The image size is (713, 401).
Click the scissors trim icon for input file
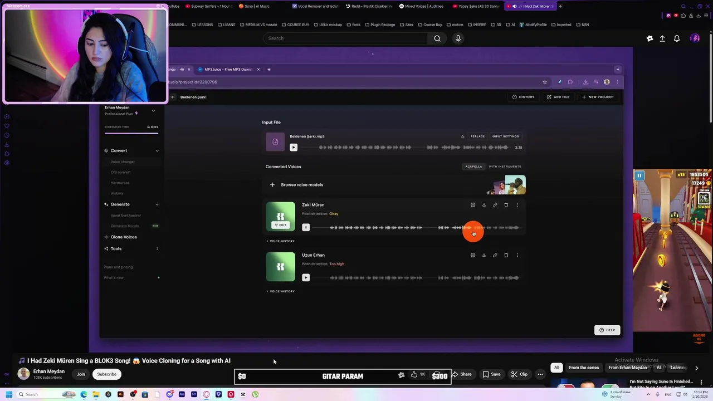click(462, 136)
